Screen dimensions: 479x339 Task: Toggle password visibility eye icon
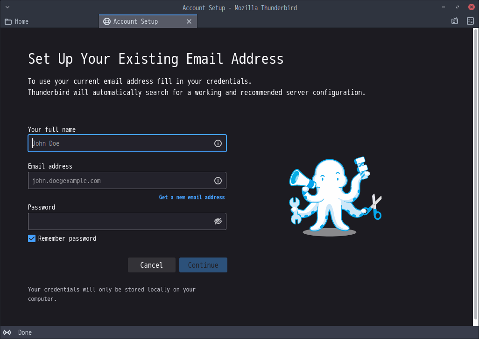[218, 222]
